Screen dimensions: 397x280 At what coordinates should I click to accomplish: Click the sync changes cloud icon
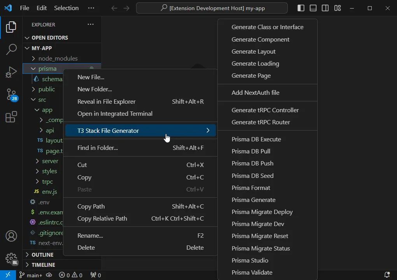click(49, 275)
